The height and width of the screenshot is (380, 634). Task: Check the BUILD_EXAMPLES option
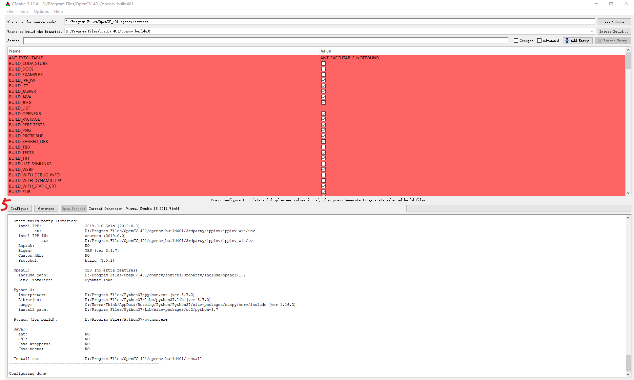pos(323,75)
